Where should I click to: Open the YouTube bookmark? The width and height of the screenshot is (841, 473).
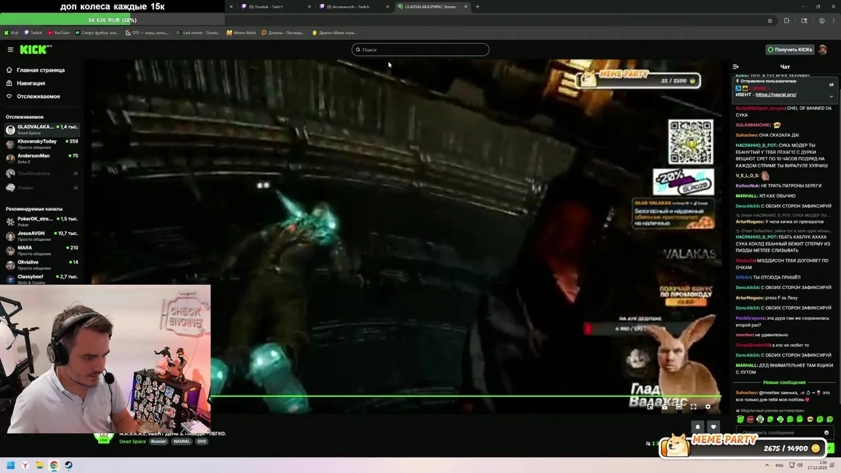[58, 32]
